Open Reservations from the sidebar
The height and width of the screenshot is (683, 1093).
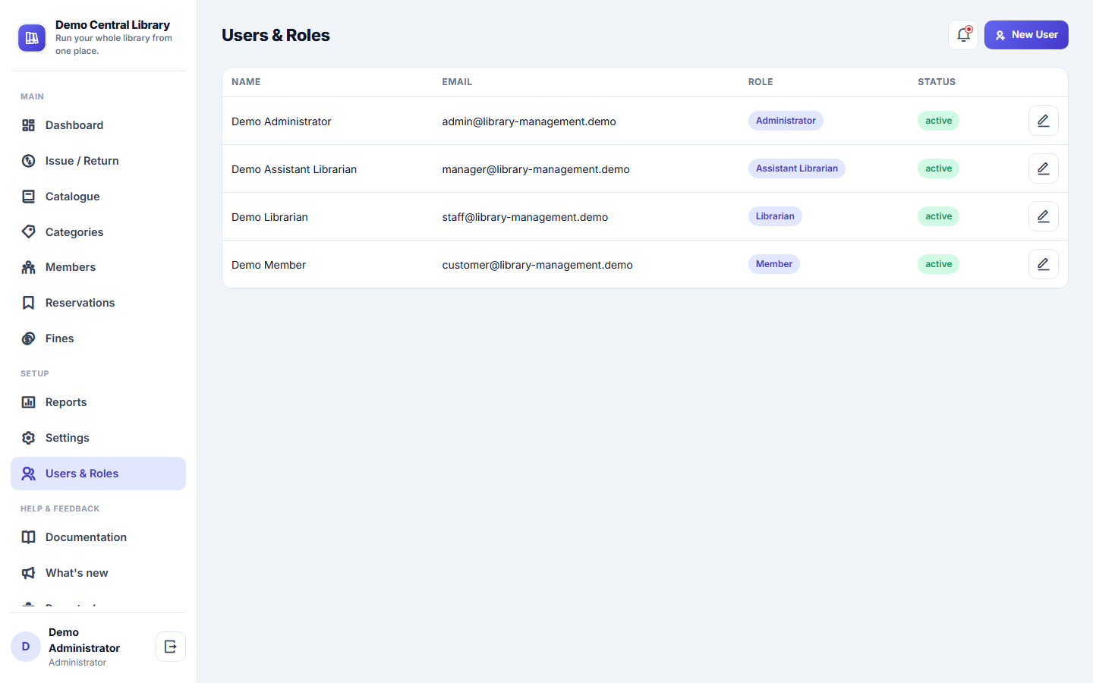click(x=98, y=303)
